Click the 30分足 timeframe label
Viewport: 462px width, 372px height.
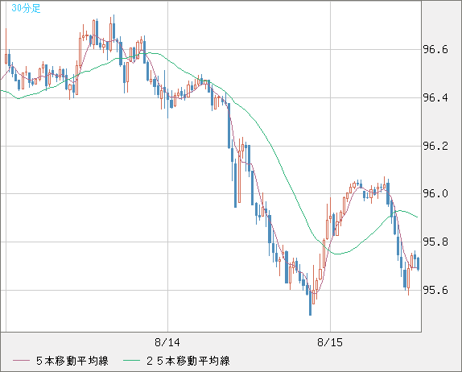tap(26, 8)
